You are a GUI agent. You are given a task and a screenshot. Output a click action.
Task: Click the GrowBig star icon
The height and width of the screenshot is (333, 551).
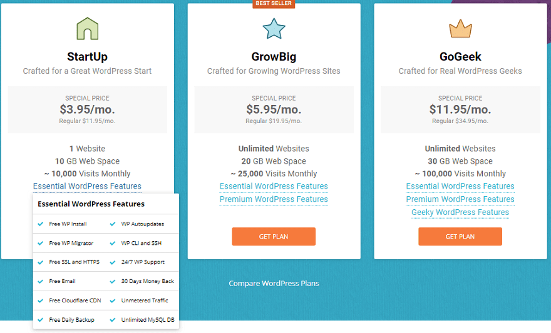coord(274,29)
